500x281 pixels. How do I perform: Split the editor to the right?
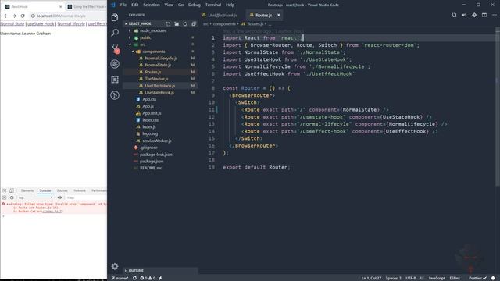coord(484,15)
